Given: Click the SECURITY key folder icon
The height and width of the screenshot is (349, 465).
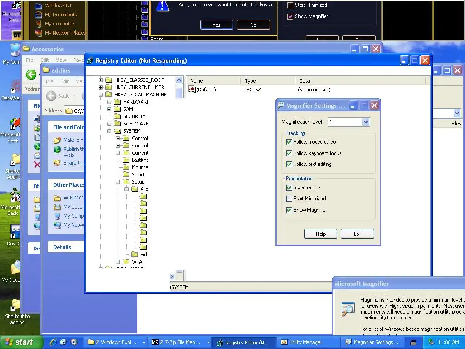Looking at the screenshot, I should point(118,116).
